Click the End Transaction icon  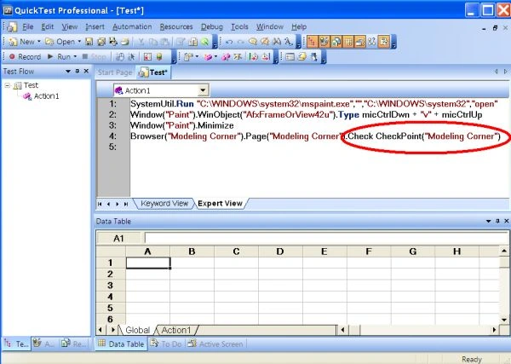pos(266,57)
